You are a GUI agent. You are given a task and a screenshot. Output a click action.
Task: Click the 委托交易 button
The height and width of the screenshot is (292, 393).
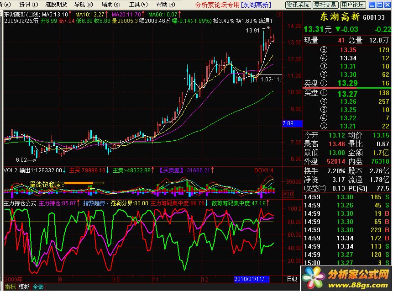(x=325, y=5)
